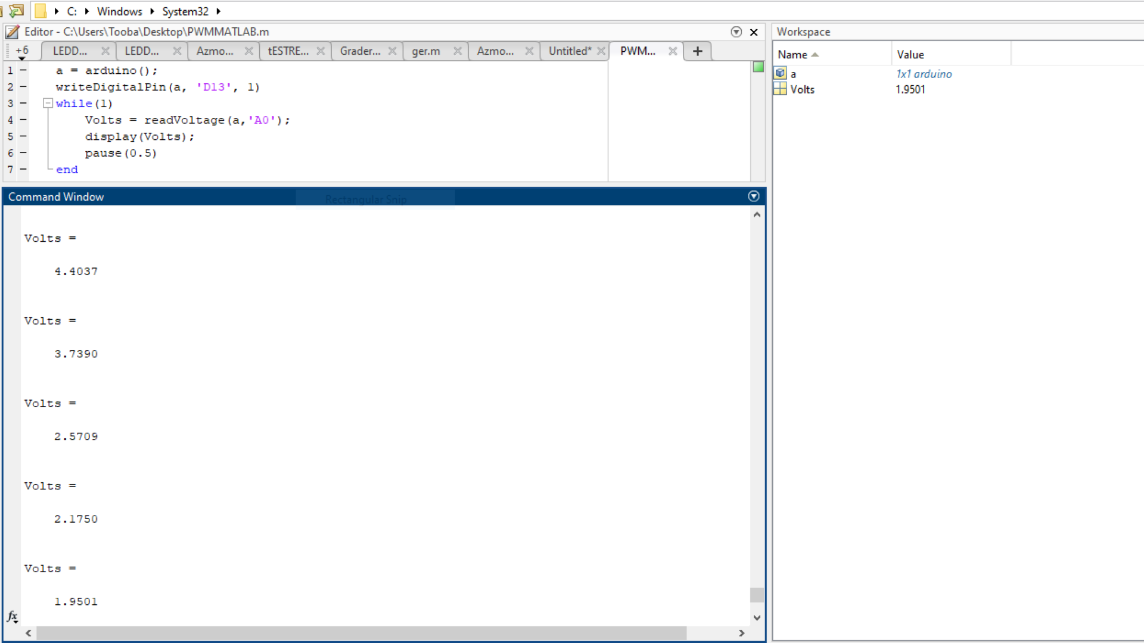Close the ger.m editor tab

pyautogui.click(x=457, y=51)
